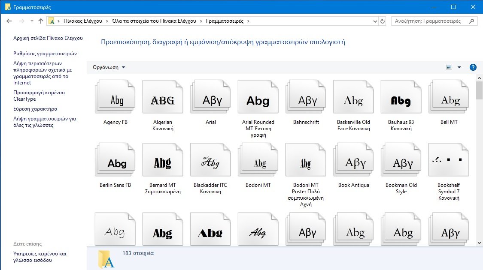This screenshot has width=483, height=270.
Task: Click the 183 στοιχεία details text
Action: [x=138, y=253]
